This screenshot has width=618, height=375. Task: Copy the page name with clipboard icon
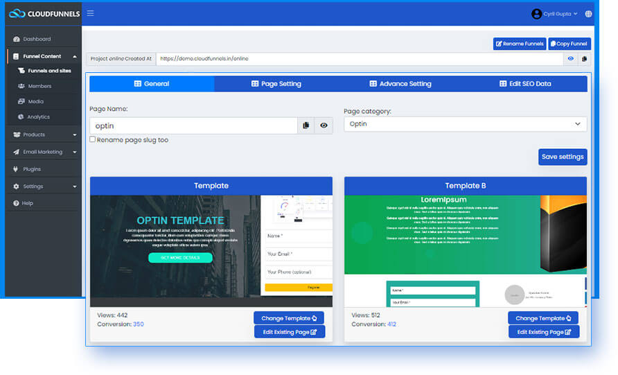coord(306,125)
